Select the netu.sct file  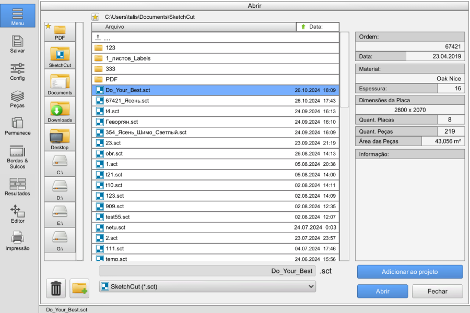(215, 227)
